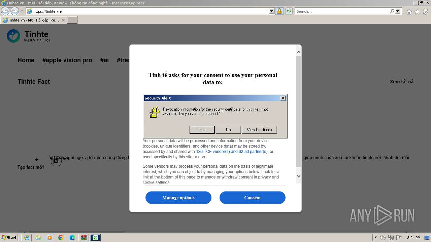
Task: Click Xem tất cả link
Action: point(401,82)
